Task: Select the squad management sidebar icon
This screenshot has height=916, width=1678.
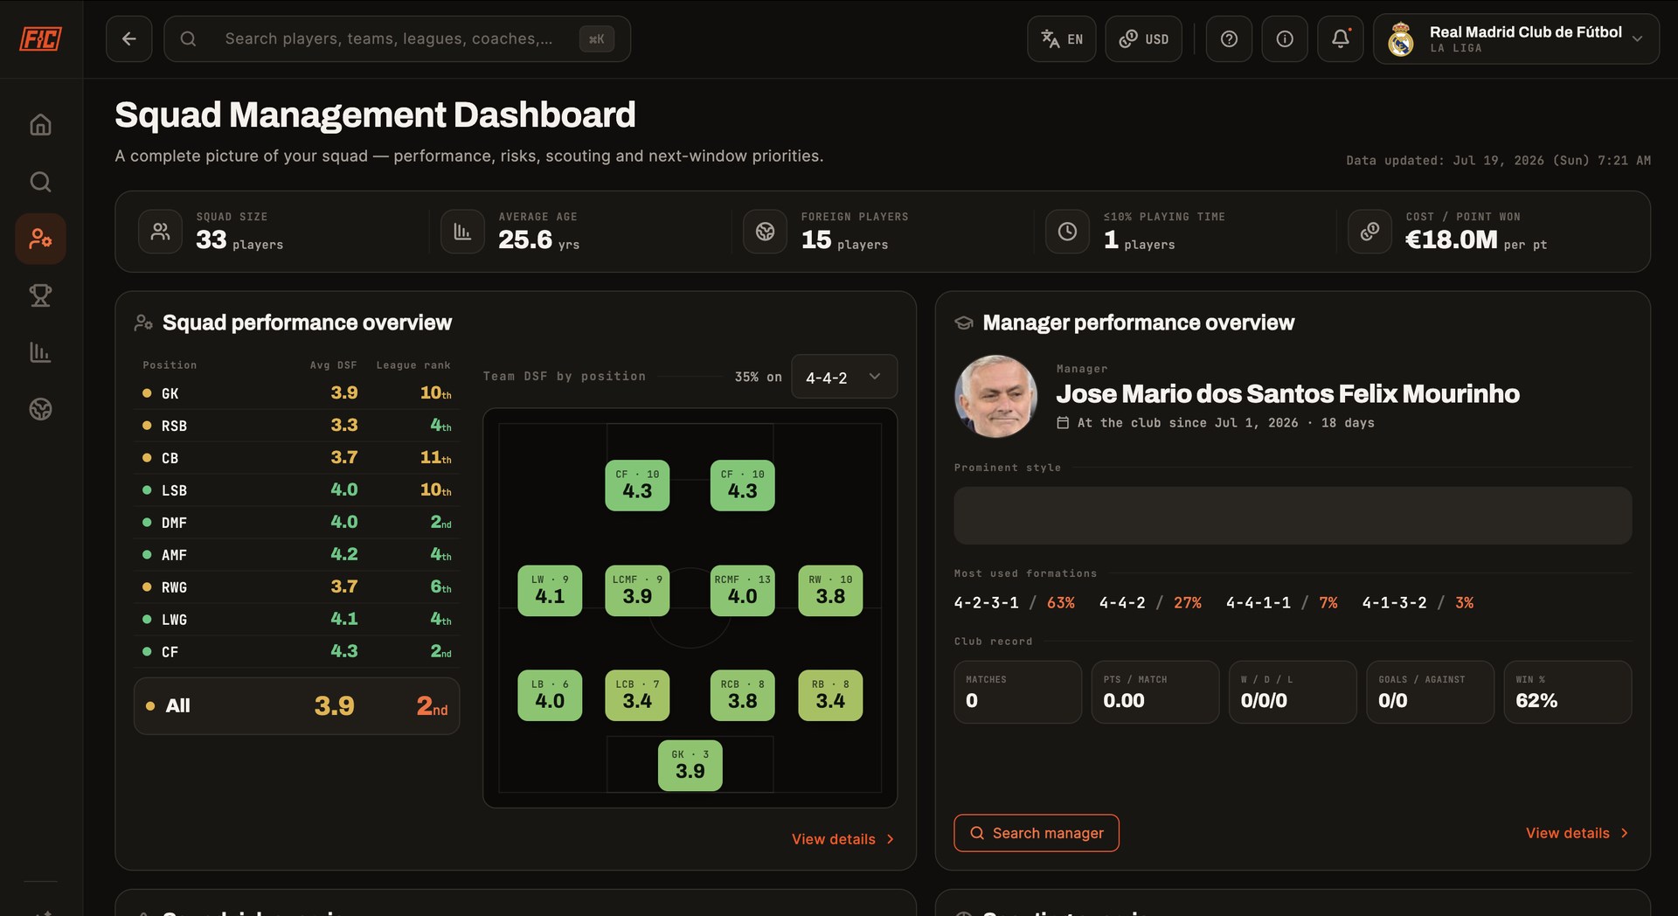Action: coord(40,239)
